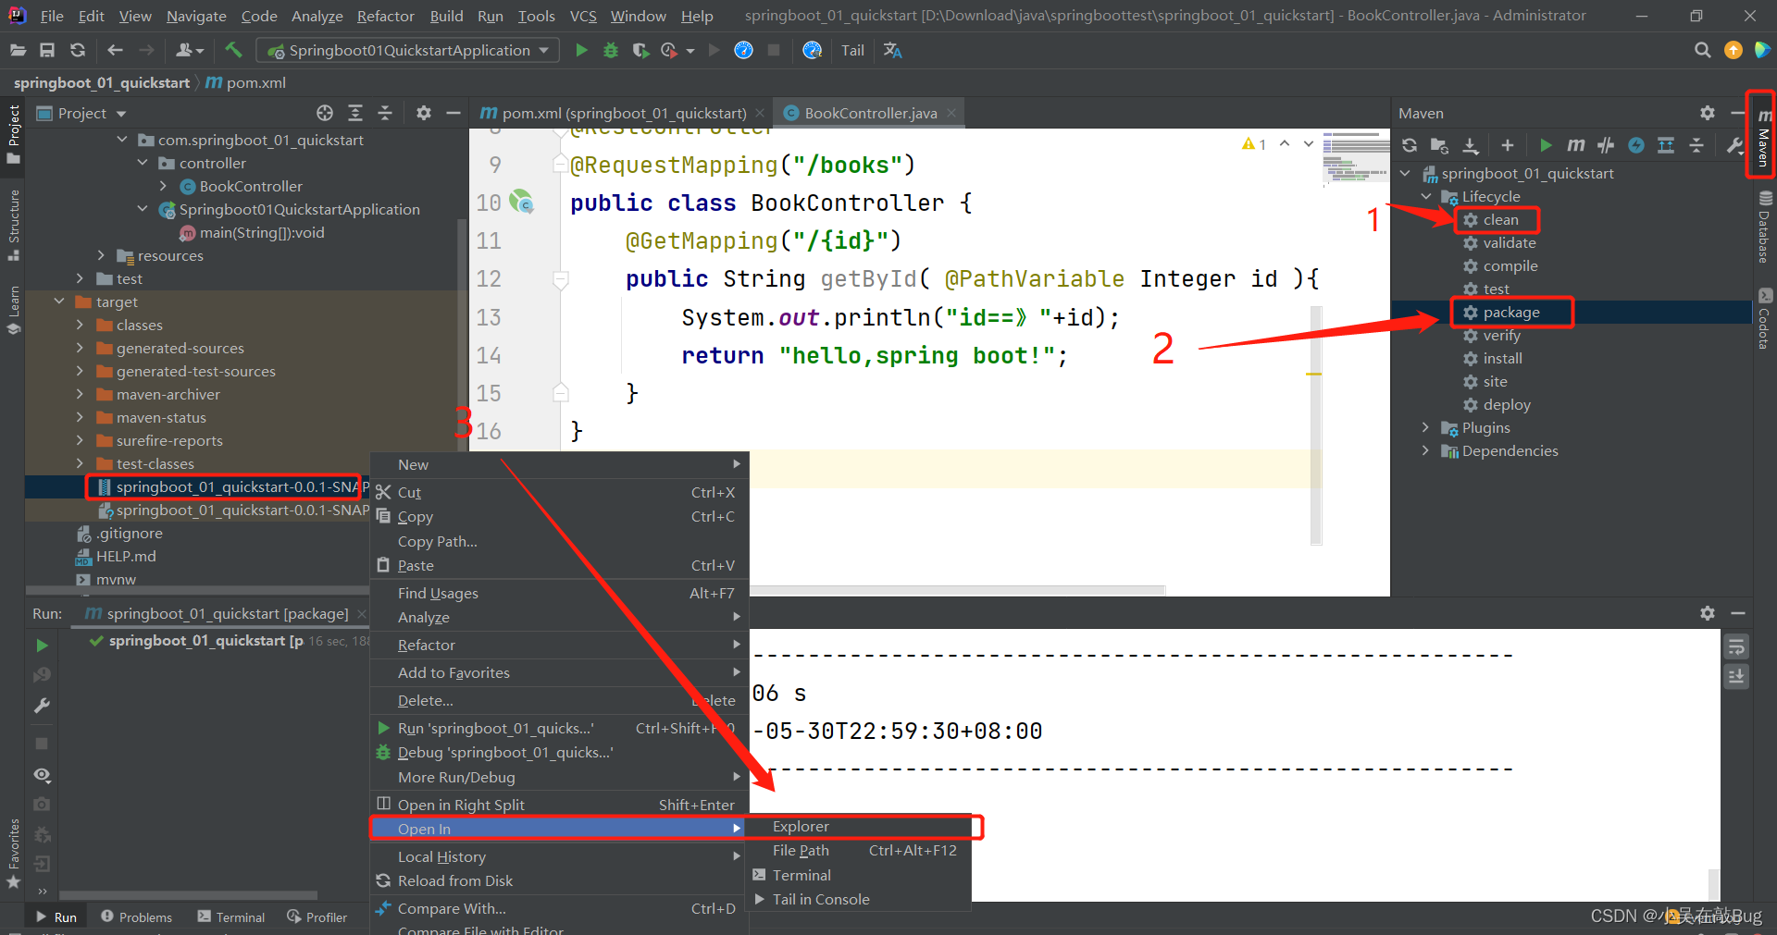1777x935 pixels.
Task: Expand the resources folder
Action: tap(101, 255)
